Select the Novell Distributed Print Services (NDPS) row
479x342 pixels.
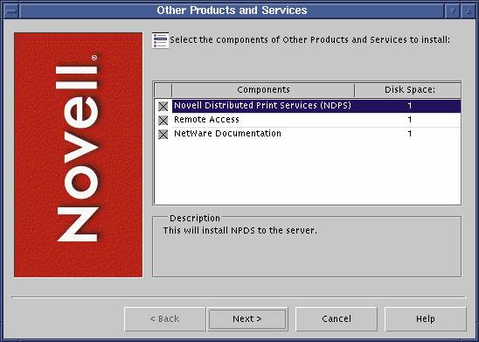316,106
